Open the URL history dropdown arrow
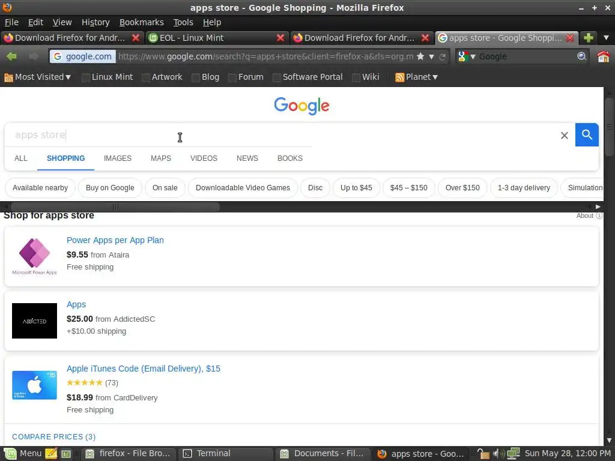The width and height of the screenshot is (615, 461). [431, 57]
